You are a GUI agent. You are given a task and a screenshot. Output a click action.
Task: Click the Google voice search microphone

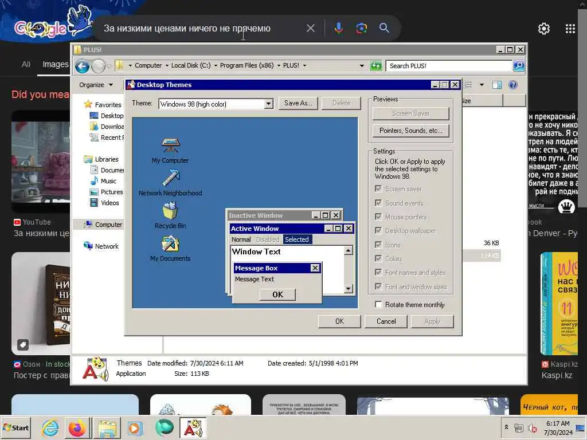(x=339, y=28)
